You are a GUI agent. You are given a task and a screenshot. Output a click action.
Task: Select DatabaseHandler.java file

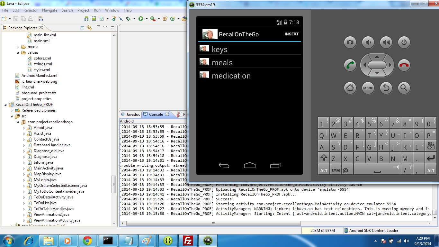52,145
